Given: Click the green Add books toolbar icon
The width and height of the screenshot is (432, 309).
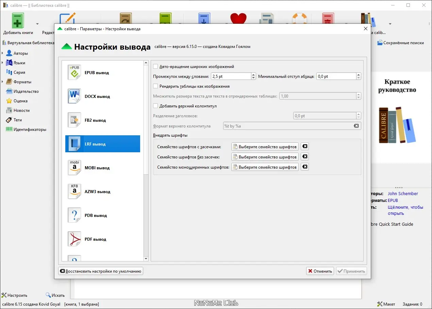Looking at the screenshot, I should 18,20.
